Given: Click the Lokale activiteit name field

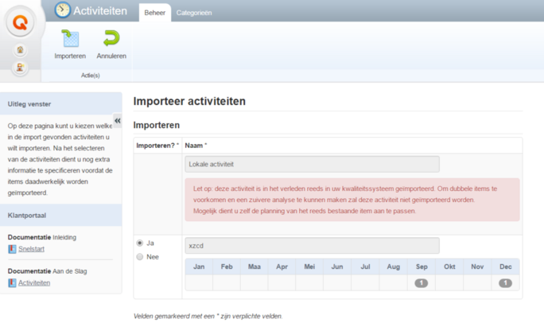Looking at the screenshot, I should [312, 164].
